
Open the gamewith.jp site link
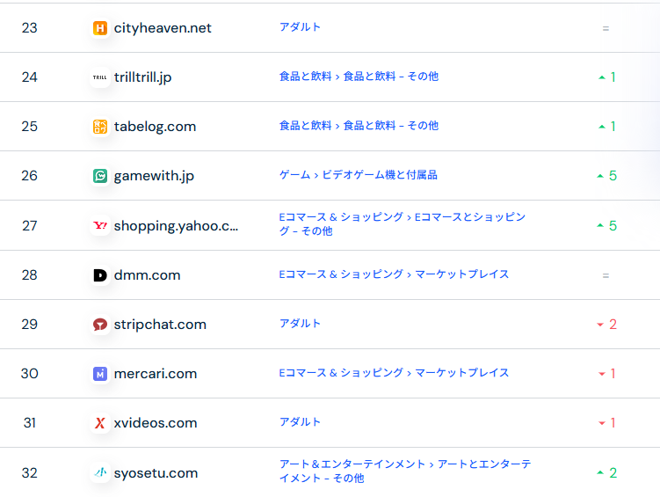pos(154,176)
